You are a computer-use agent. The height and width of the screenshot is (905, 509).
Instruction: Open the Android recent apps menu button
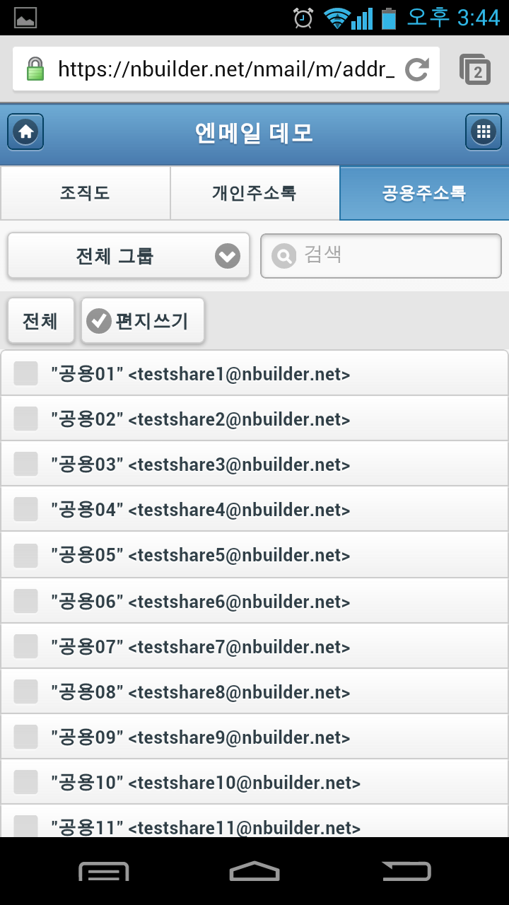point(103,871)
